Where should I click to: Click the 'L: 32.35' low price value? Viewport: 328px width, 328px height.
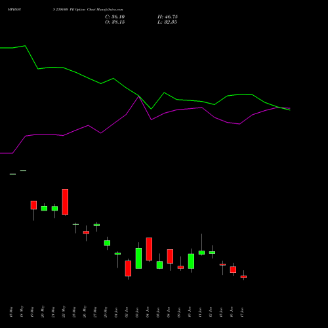click(x=167, y=22)
